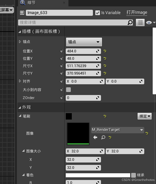Image resolution: width=156 pixels, height=184 pixels.
Task: Enable 大小到内容 checkbox
Action: pos(68,90)
